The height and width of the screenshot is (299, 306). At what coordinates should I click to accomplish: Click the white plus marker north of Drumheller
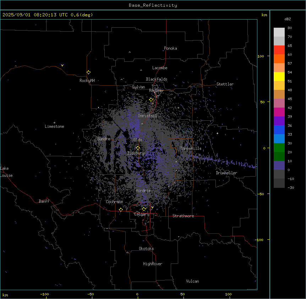coord(217,133)
